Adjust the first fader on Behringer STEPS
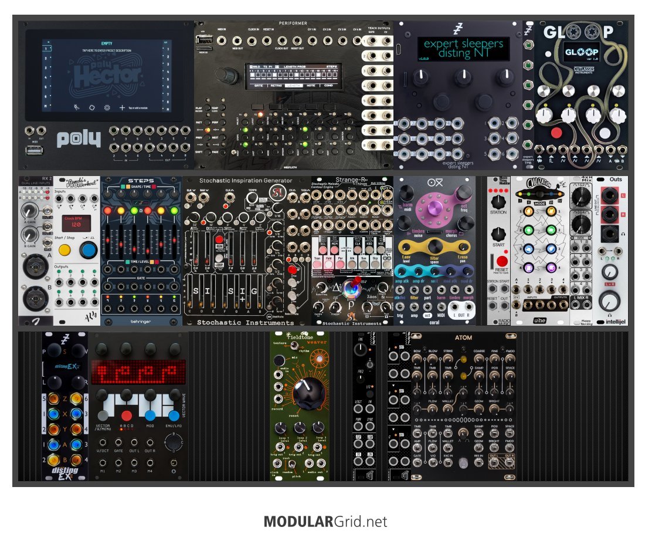This screenshot has width=652, height=534. (x=108, y=241)
